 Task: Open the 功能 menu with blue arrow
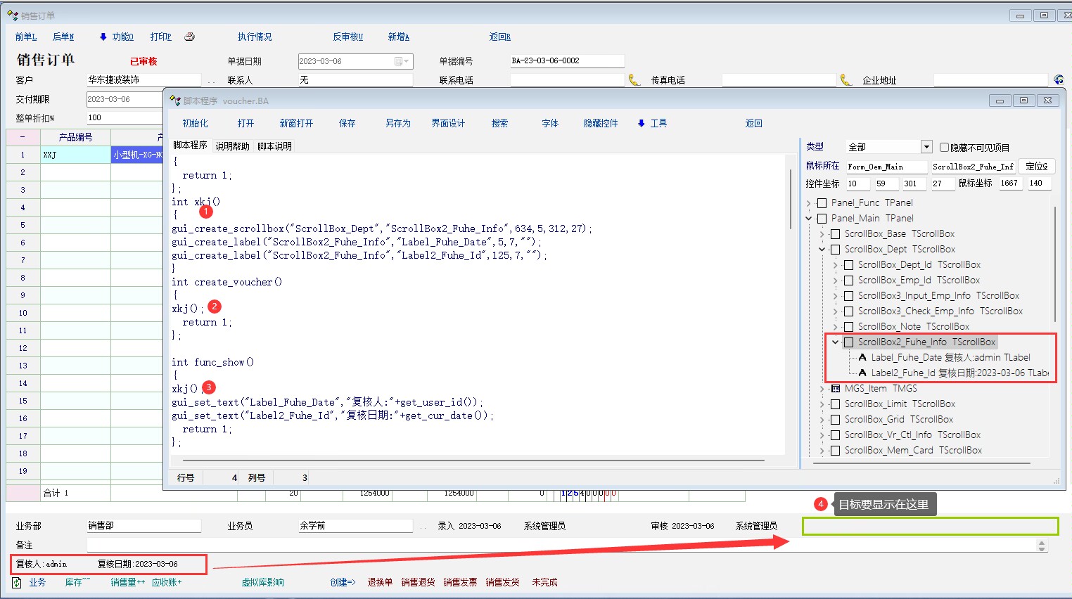pos(116,37)
